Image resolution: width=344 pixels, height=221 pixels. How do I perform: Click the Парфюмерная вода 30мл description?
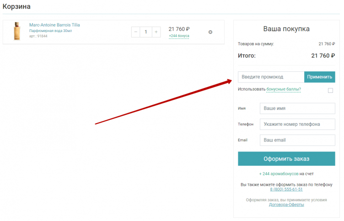click(51, 31)
